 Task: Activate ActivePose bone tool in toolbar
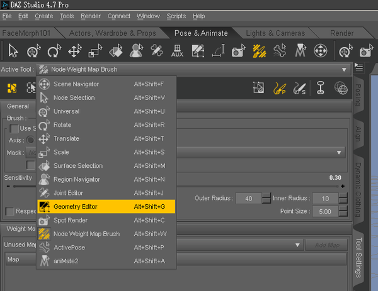point(280,51)
